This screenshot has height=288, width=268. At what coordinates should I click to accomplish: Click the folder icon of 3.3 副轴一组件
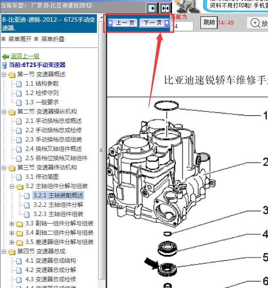click(20, 224)
